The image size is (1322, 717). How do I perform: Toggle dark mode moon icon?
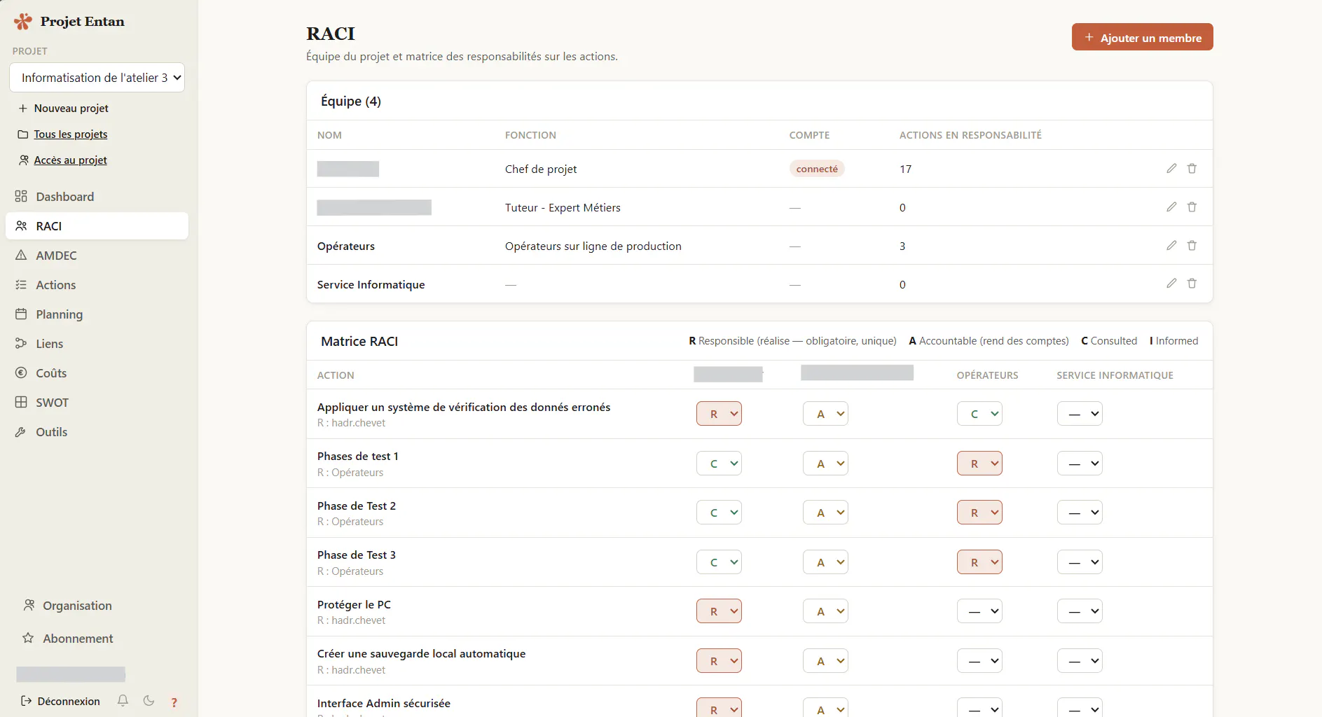click(x=149, y=701)
